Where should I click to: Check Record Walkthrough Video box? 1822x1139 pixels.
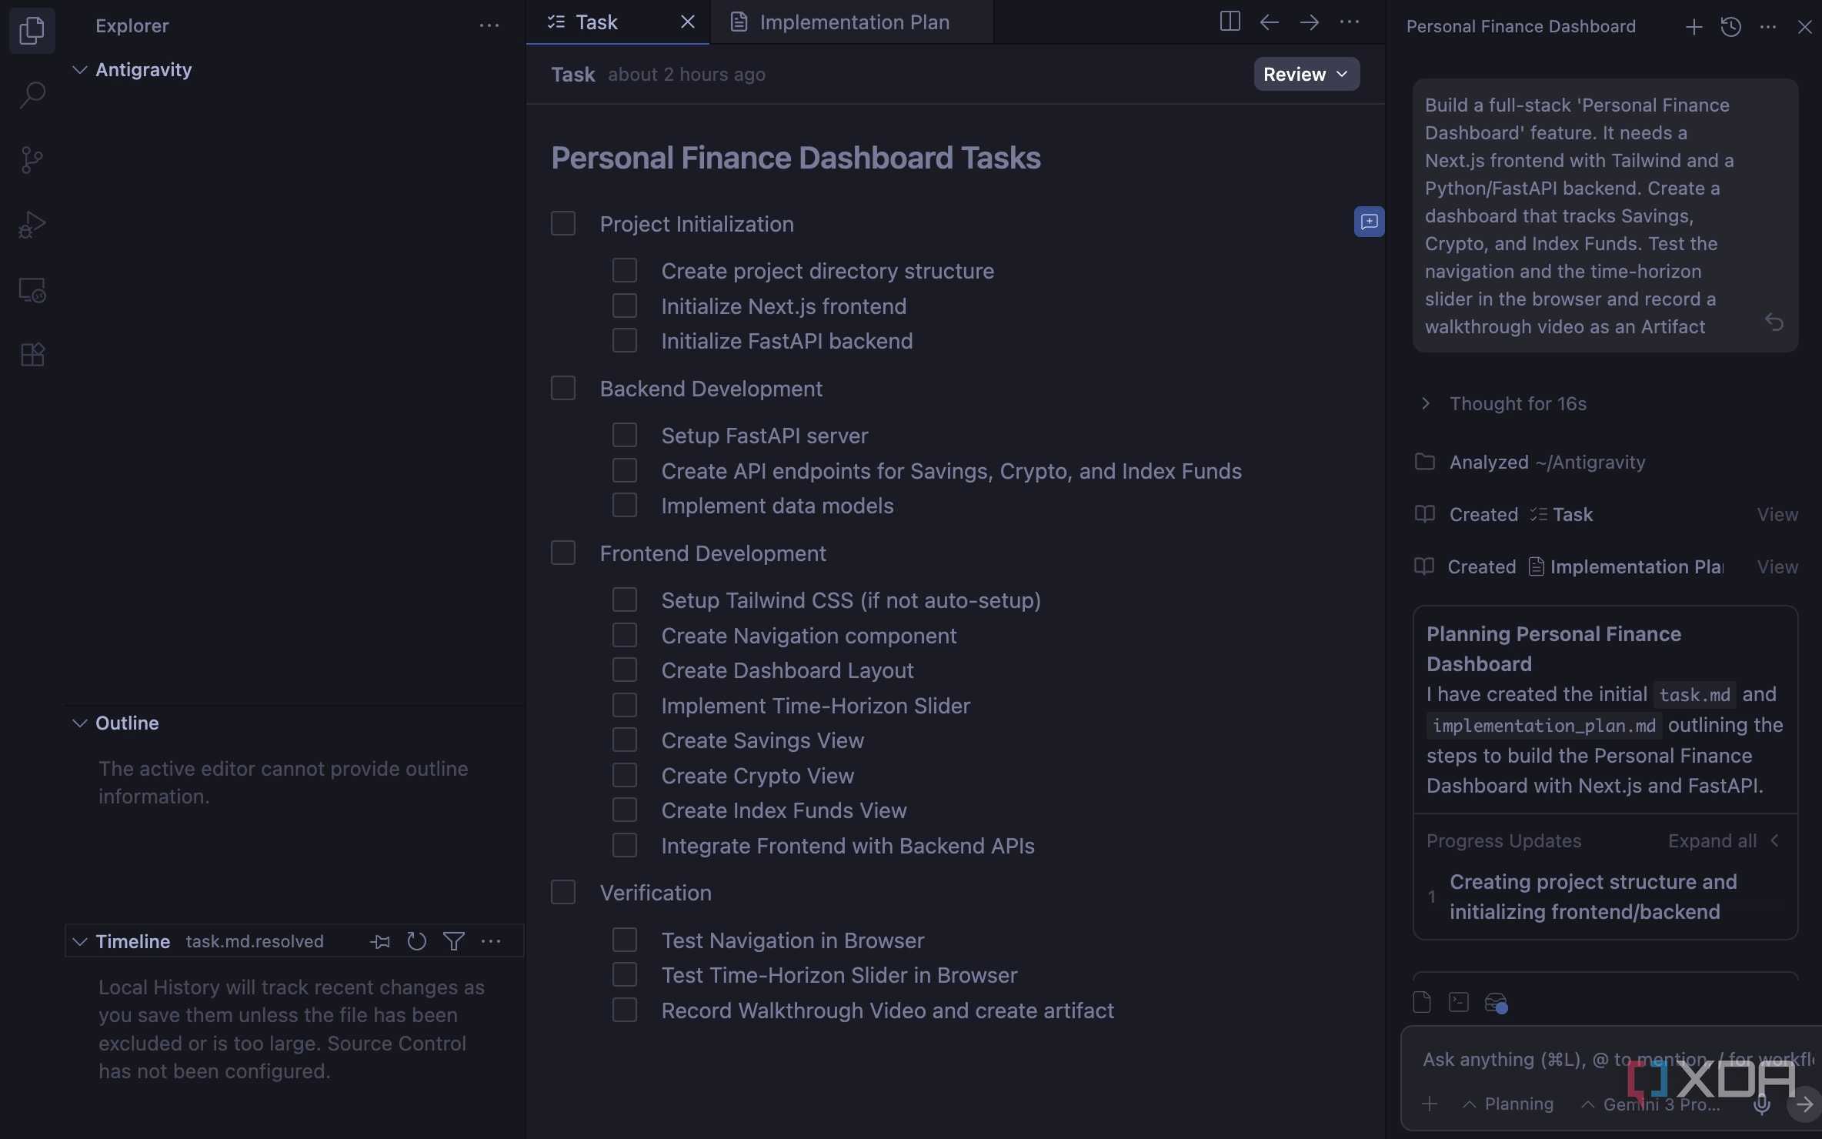(x=625, y=1010)
